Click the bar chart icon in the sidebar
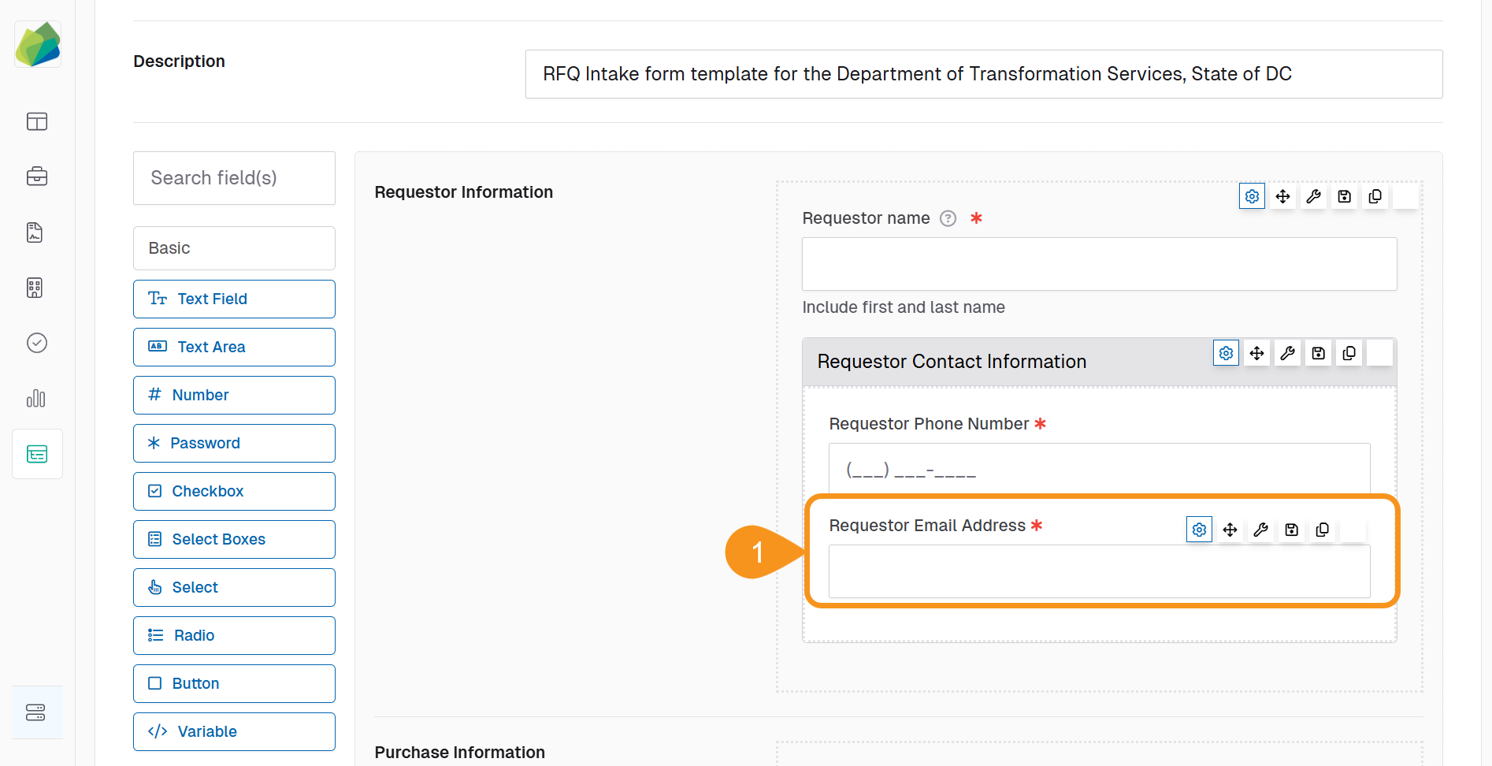 [x=36, y=399]
